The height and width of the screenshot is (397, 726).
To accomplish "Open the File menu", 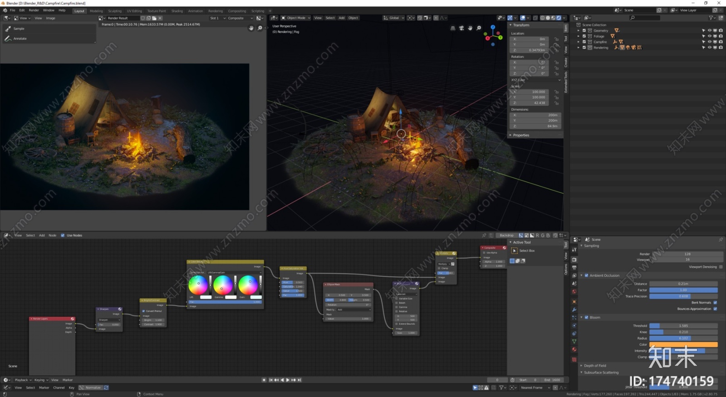I will point(13,10).
